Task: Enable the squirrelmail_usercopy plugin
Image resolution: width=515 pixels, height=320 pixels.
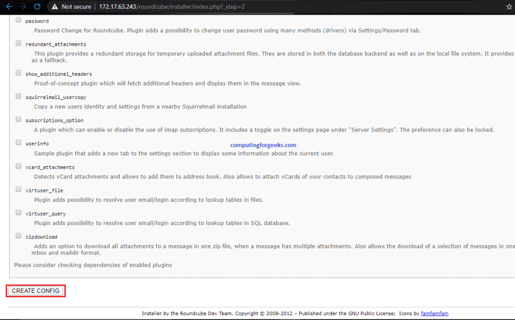Action: click(x=18, y=95)
